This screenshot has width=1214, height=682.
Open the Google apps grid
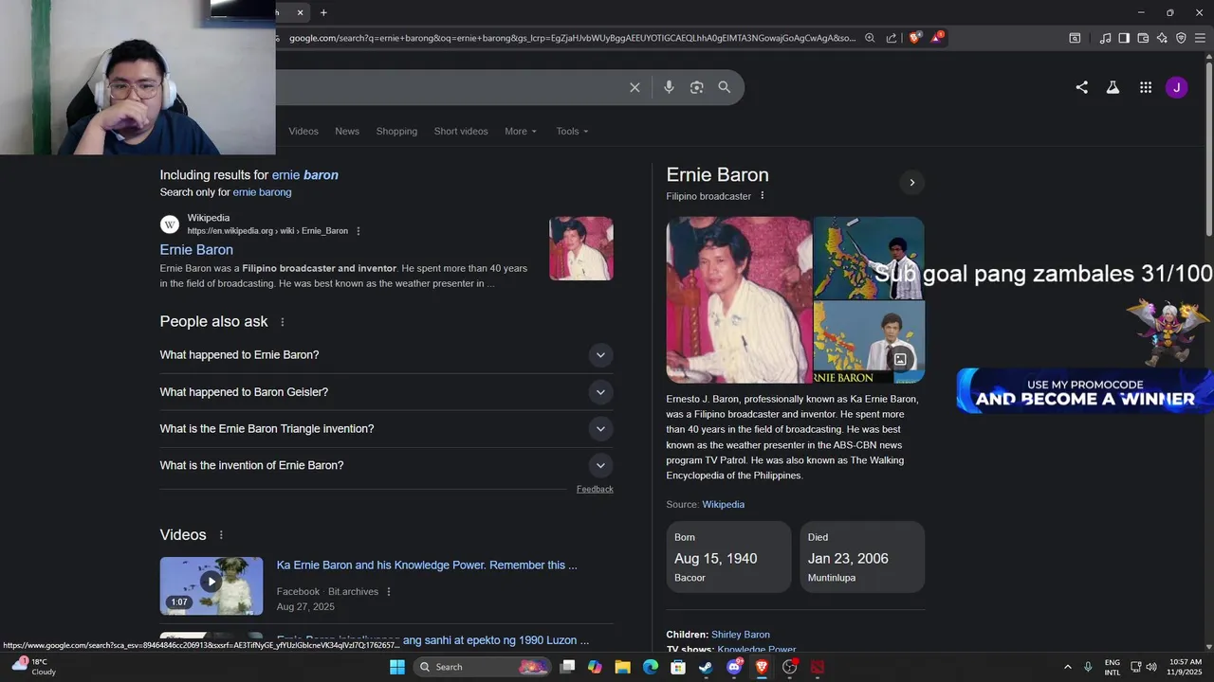coord(1146,87)
